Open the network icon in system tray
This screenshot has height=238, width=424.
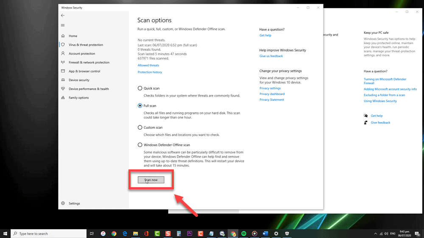(381, 234)
